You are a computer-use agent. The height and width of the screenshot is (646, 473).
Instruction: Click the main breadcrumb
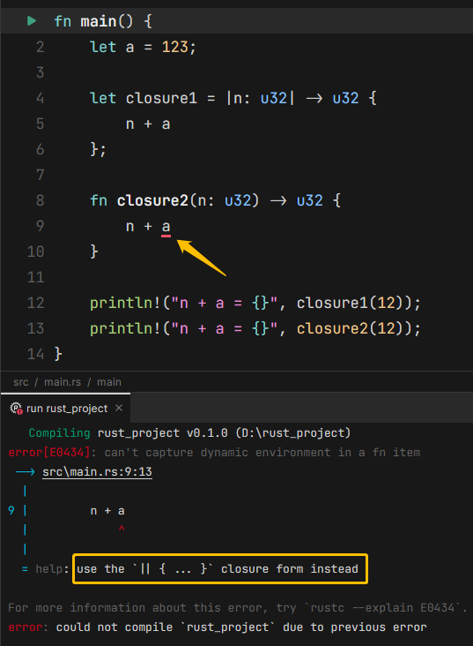[109, 382]
